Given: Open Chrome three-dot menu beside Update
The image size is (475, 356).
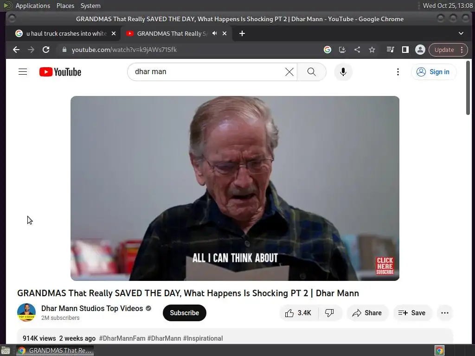Looking at the screenshot, I should [462, 50].
